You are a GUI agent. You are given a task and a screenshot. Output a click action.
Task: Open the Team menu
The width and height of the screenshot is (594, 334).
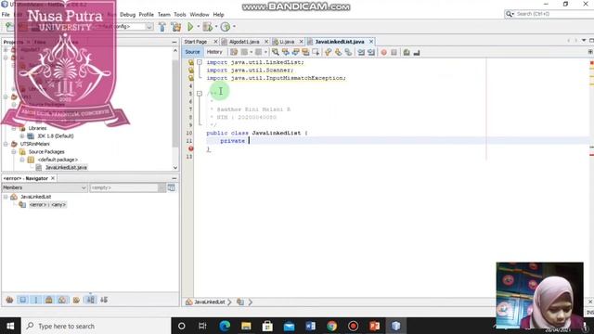163,15
